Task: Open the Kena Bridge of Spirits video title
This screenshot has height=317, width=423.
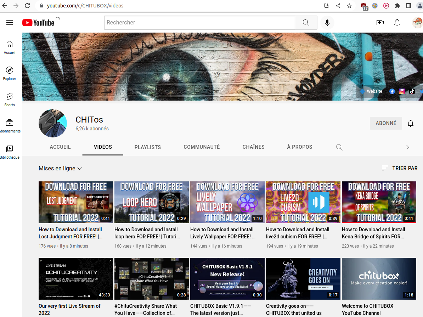Action: (x=373, y=233)
